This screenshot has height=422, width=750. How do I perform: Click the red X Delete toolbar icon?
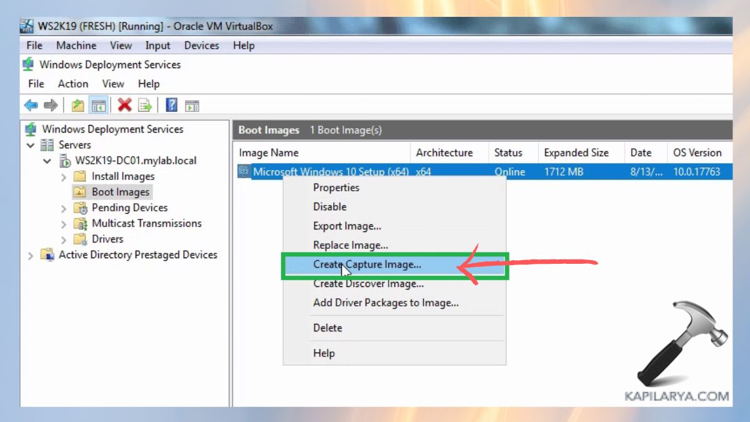(124, 105)
